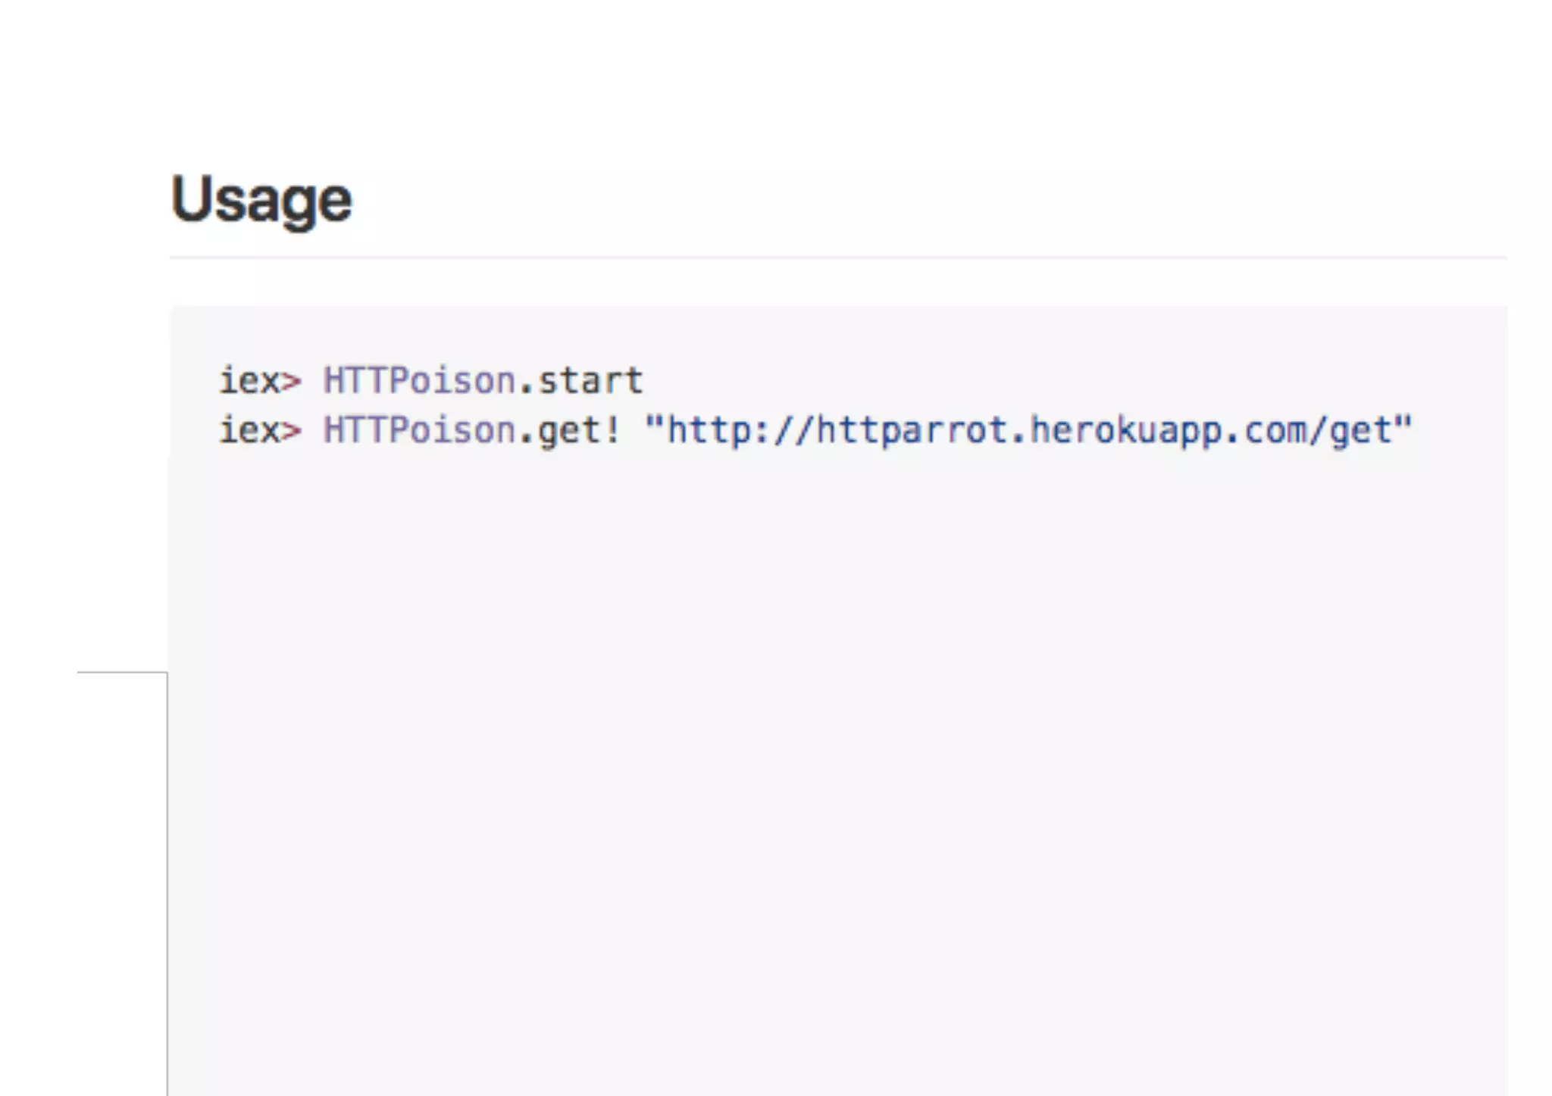Click the first iex prompt text
Image resolution: width=1552 pixels, height=1096 pixels.
coord(250,380)
